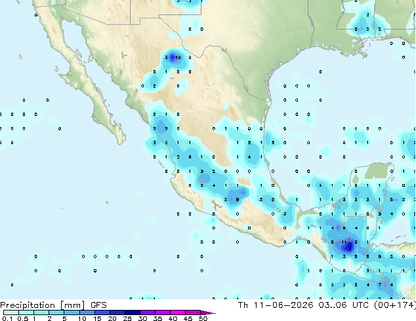Click the 0.5–1 mm legend color box
Image resolution: width=416 pixels, height=321 pixels.
[26, 312]
